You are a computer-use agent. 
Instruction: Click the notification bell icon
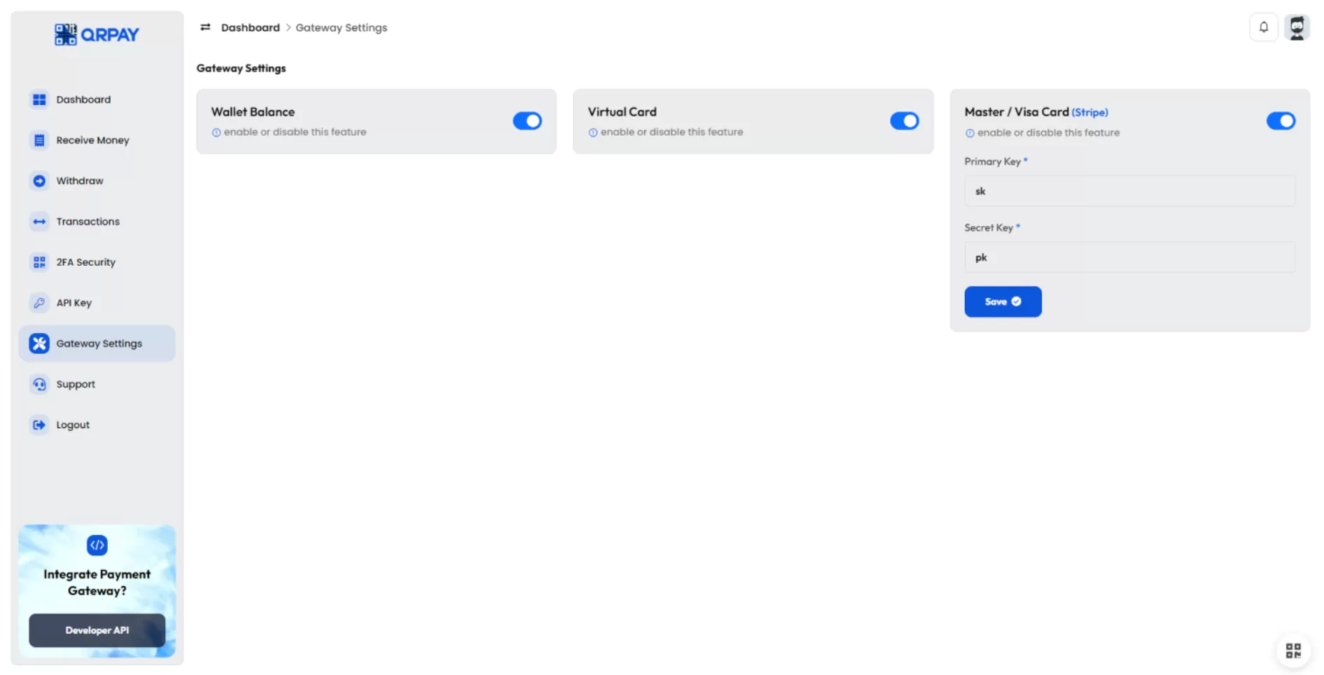1263,27
